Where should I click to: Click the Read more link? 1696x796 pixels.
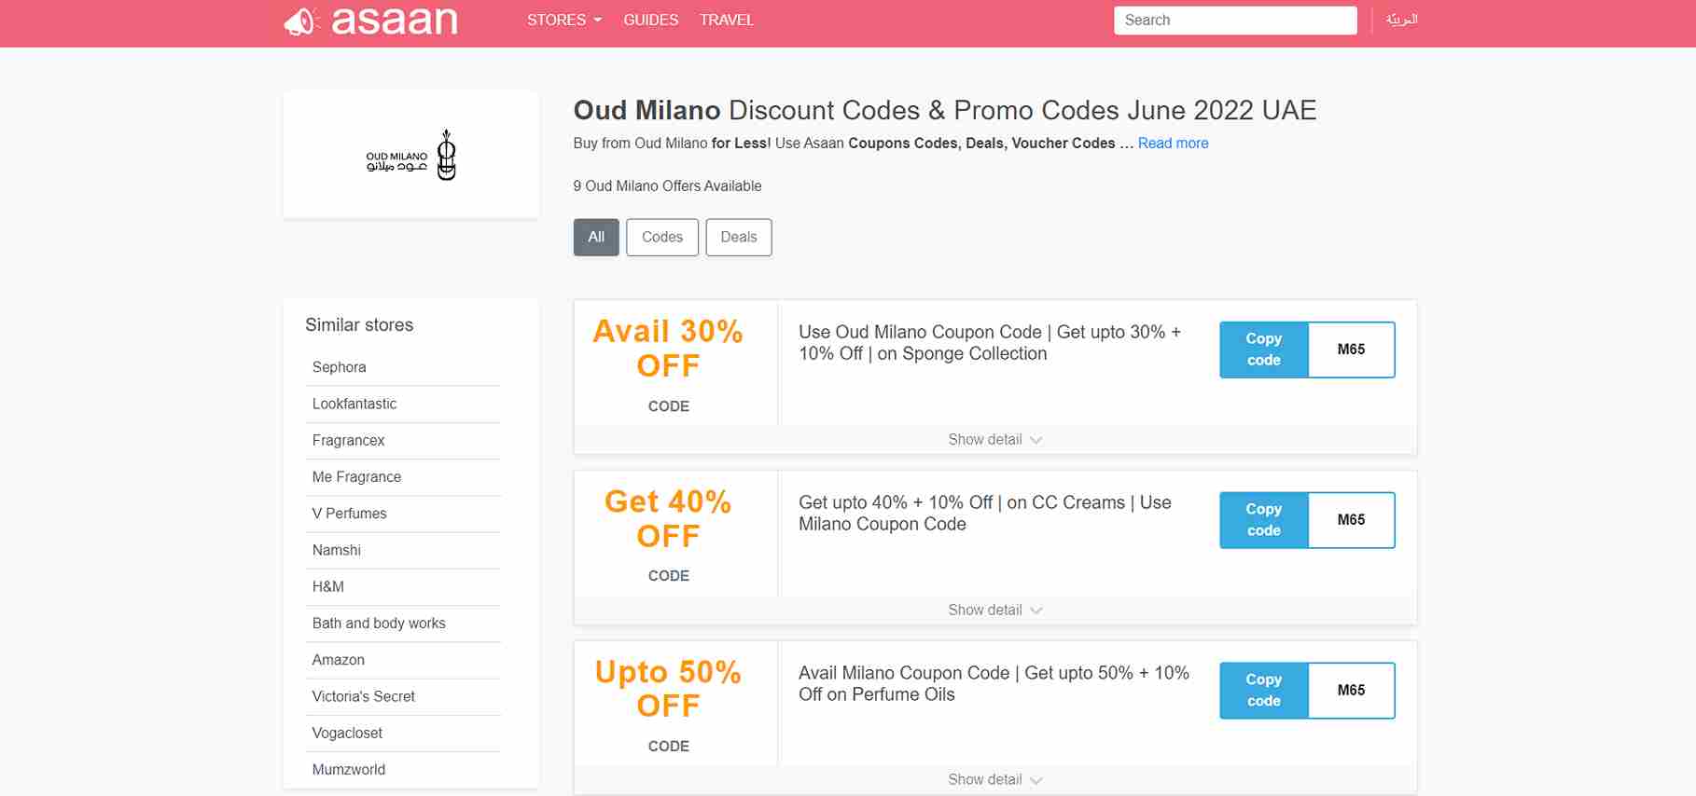1173,143
